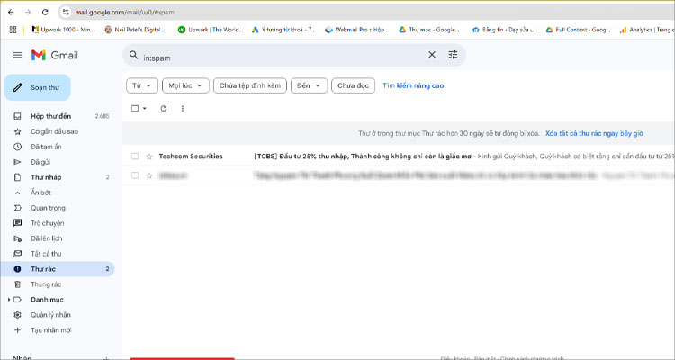Open the three-dot more options menu
The height and width of the screenshot is (360, 675).
coord(183,109)
